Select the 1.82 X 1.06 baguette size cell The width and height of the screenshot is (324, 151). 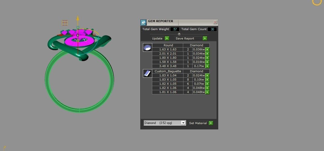pos(168,88)
